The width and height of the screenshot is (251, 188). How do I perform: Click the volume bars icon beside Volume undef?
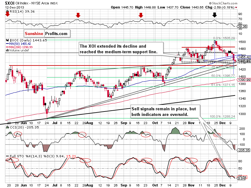[x=7, y=50]
